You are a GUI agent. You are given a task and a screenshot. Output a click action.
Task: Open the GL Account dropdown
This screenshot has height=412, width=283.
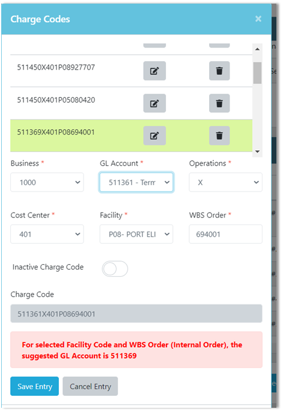(136, 182)
